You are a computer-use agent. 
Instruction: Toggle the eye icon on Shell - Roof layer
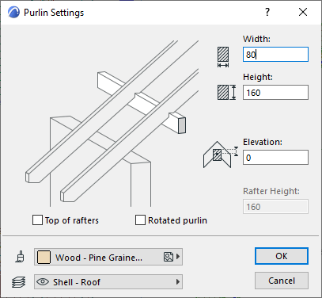coord(43,281)
